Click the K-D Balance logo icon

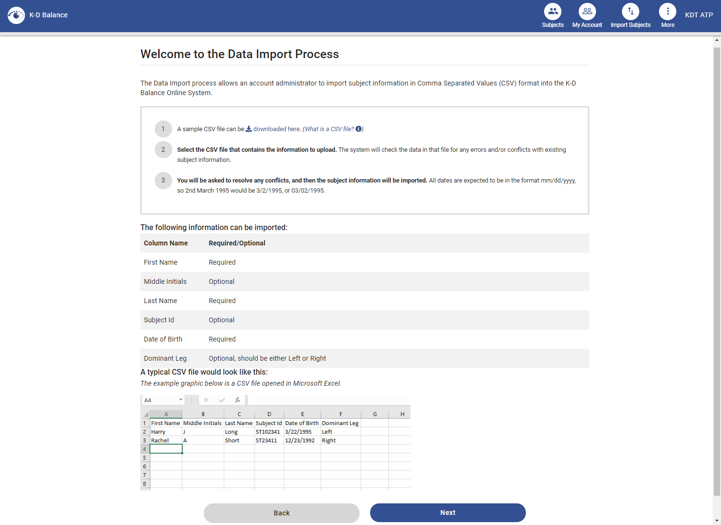[16, 15]
